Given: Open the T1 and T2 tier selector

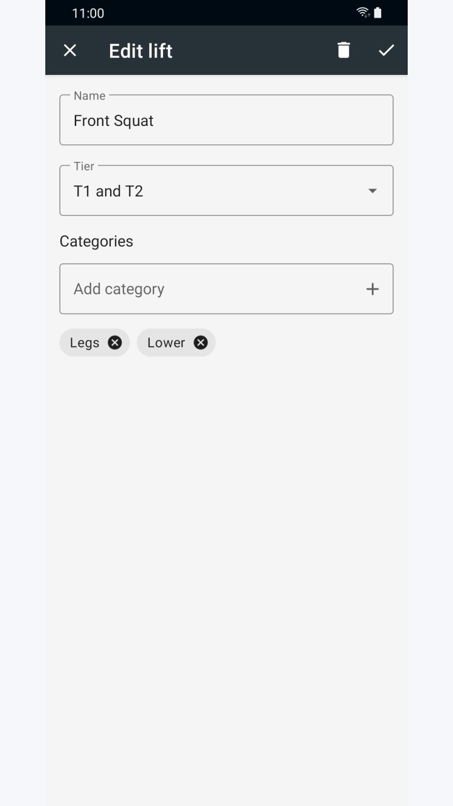Looking at the screenshot, I should pos(226,191).
